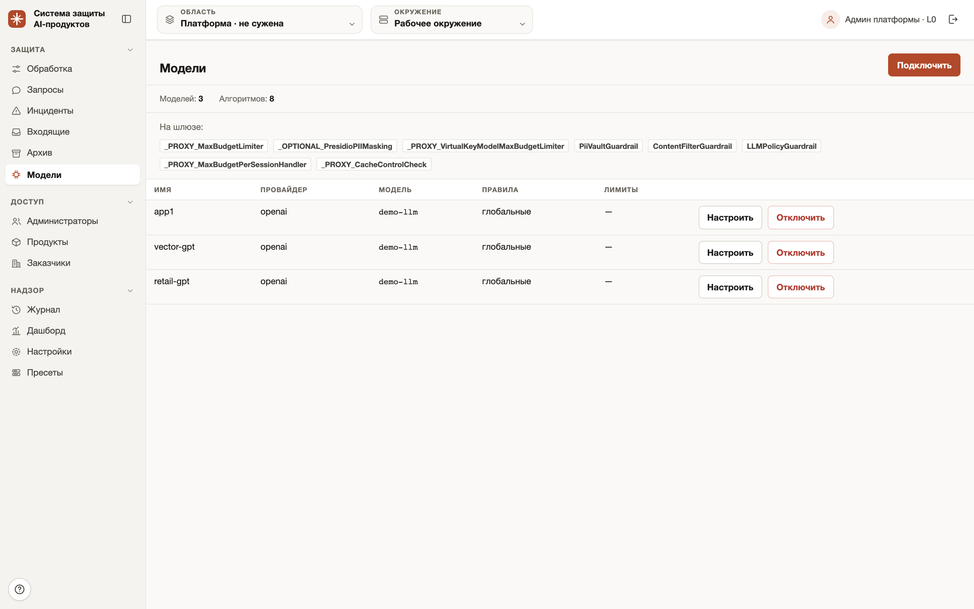Open the help question mark button

19,589
